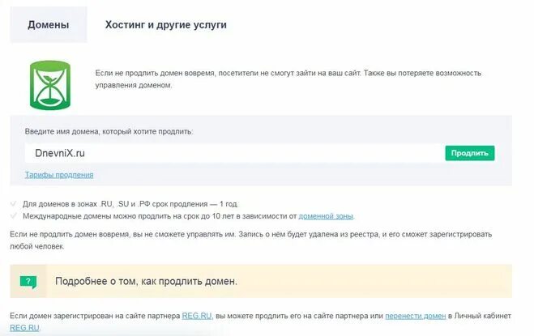This screenshot has height=336, width=534.
Task: Open Подробнее о том, как продлить домен
Action: click(x=146, y=282)
